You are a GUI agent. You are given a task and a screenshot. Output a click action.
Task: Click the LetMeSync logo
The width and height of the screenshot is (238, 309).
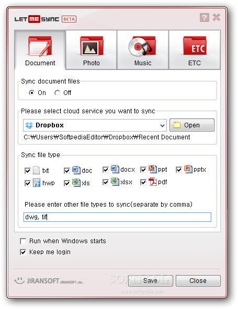(x=37, y=19)
